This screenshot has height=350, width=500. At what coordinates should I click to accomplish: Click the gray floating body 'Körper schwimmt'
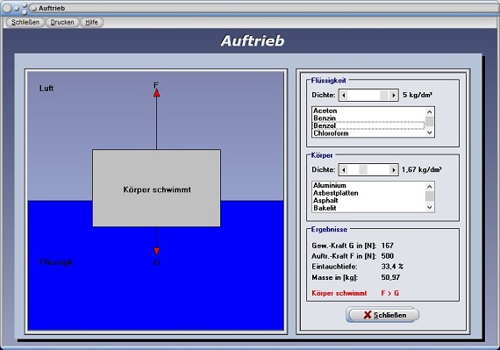(156, 188)
